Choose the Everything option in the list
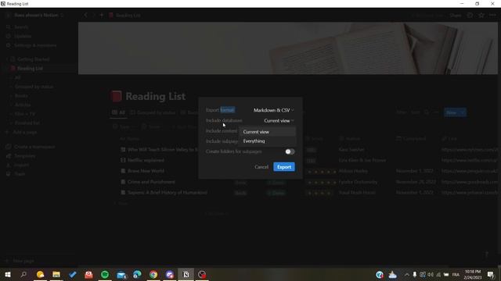 (x=267, y=141)
